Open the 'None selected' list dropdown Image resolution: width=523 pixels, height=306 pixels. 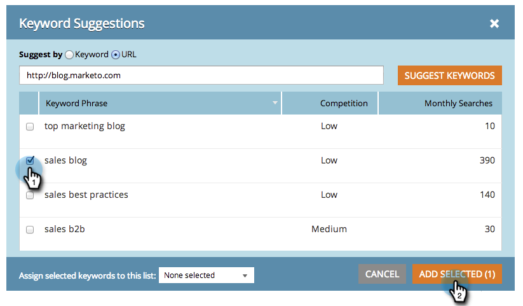coord(206,275)
